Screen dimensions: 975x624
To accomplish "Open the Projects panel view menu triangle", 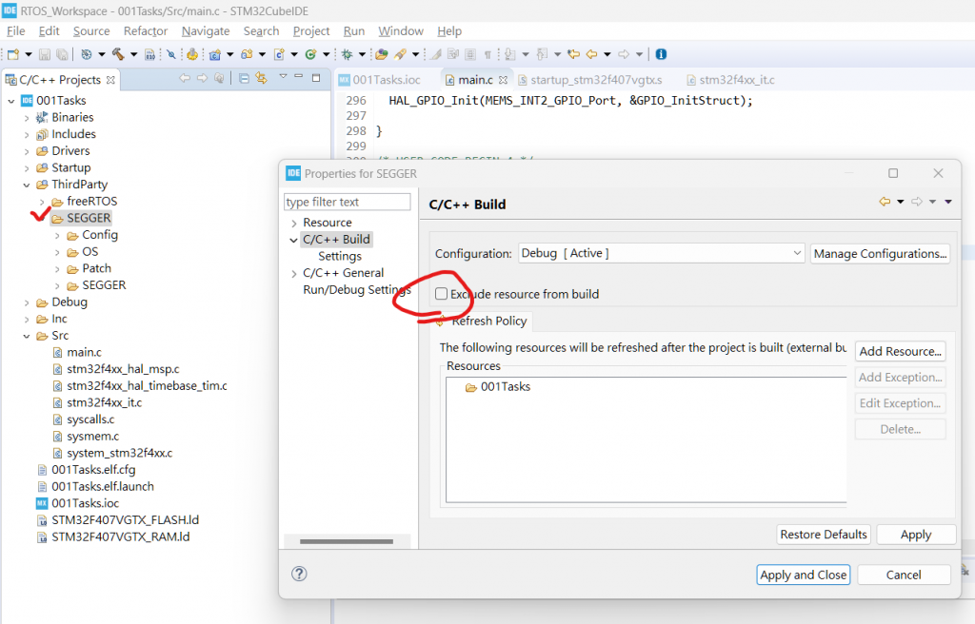I will (x=283, y=76).
